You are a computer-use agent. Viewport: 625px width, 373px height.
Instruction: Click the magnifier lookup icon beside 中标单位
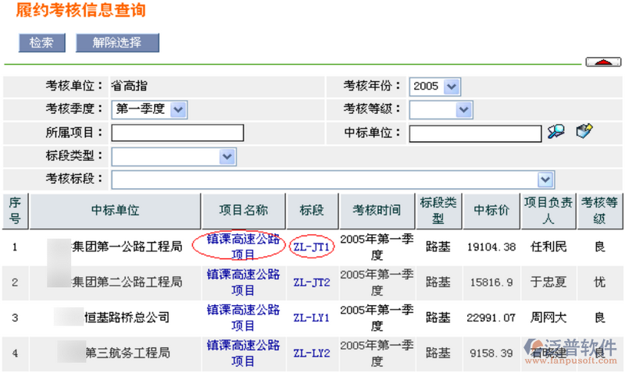pos(555,132)
